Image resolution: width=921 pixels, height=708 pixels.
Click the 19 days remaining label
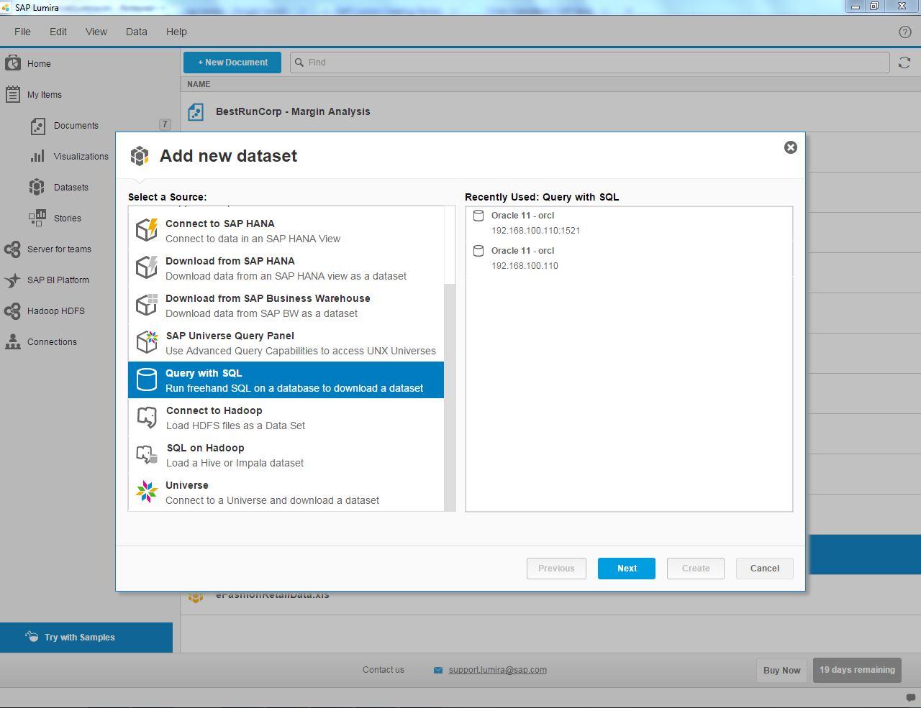[x=857, y=670]
